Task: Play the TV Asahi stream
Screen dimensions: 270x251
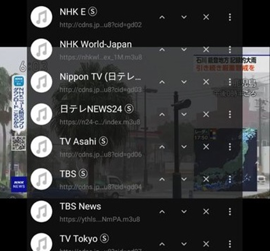Action: [84, 141]
